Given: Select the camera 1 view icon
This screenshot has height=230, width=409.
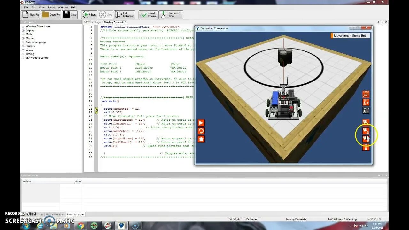Looking at the screenshot, I should [x=366, y=122].
